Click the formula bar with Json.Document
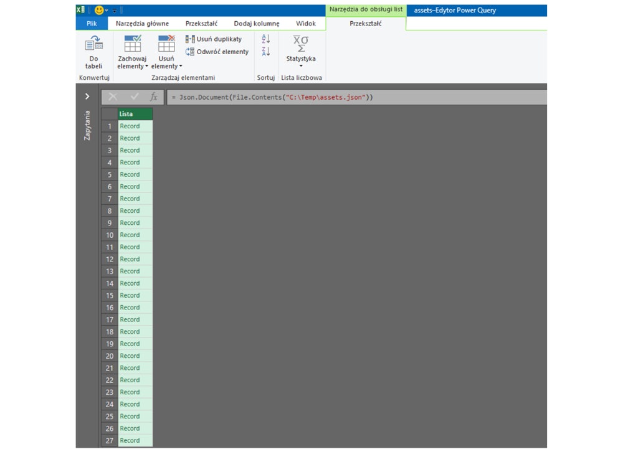This screenshot has width=623, height=467. [280, 97]
